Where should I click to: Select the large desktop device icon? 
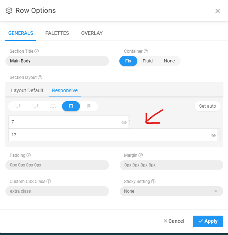(17, 106)
